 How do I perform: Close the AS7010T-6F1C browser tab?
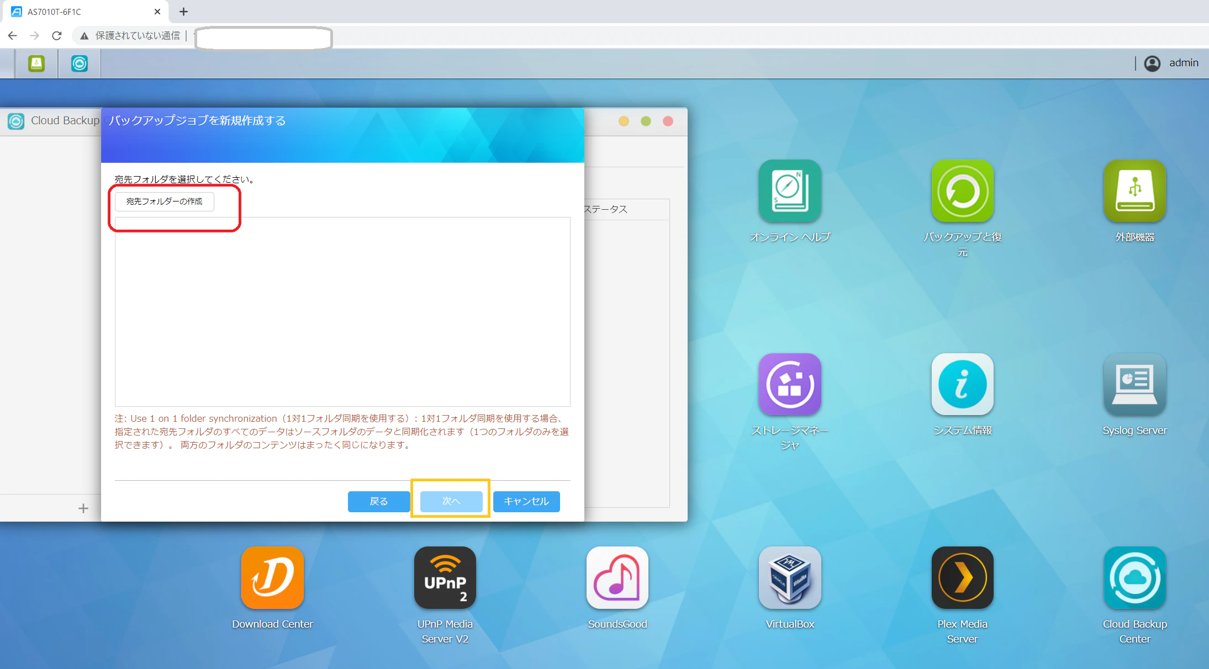pyautogui.click(x=157, y=12)
